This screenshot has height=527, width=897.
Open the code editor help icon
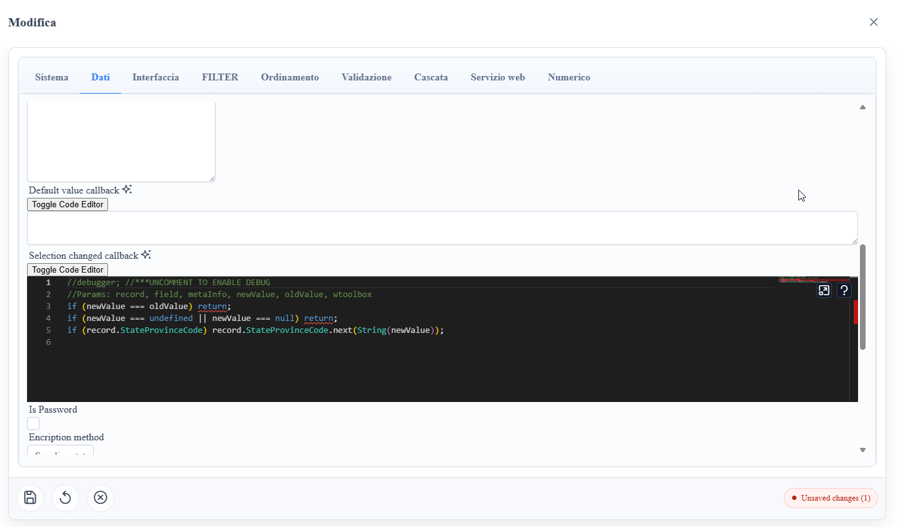click(x=844, y=290)
